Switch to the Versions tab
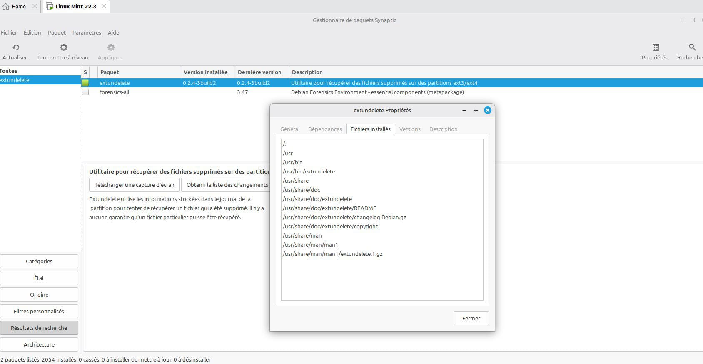 (409, 129)
